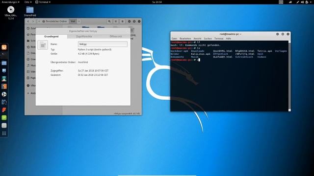Click the 4,2 kB size value
The height and width of the screenshot is (176, 314).
coord(88,54)
